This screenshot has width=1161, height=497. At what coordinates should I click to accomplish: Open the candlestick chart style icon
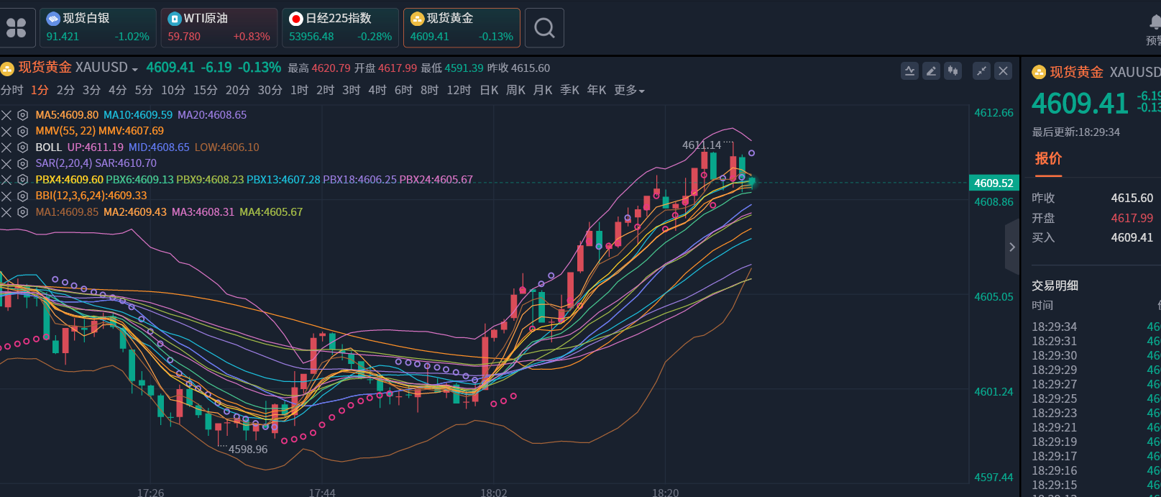953,70
